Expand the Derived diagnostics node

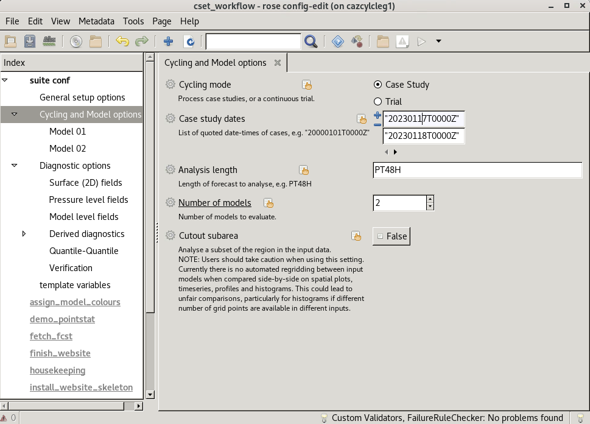click(x=24, y=233)
